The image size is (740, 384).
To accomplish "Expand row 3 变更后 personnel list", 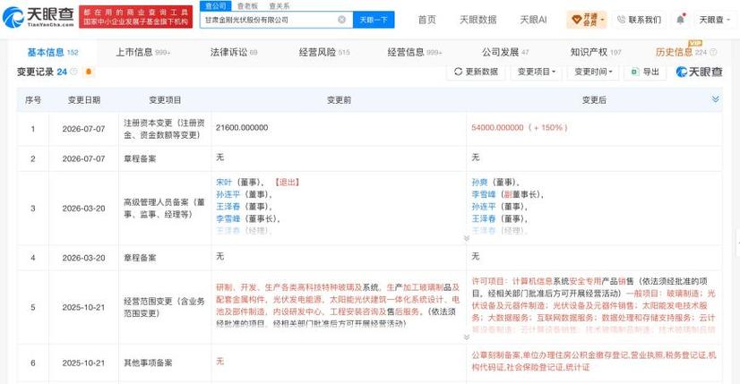I will [466, 238].
